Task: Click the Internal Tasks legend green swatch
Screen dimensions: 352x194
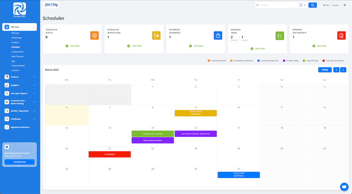Action: [304, 61]
